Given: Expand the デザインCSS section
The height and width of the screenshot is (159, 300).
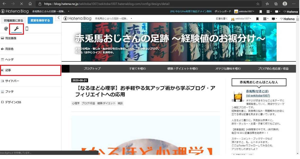Looking at the screenshot, I should click(x=31, y=102).
